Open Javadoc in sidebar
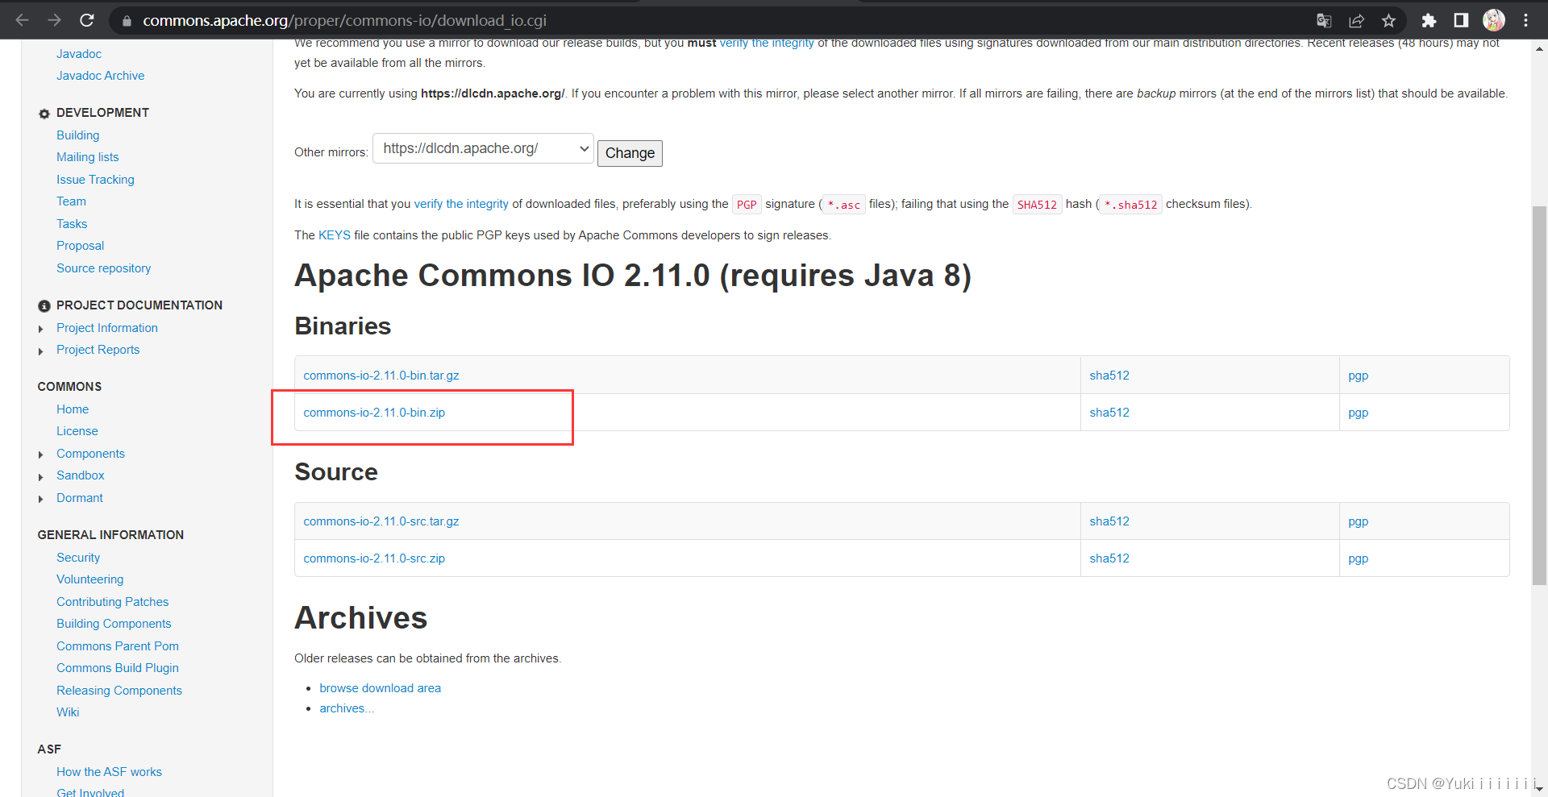Screen dimensions: 1548x797 [x=79, y=54]
